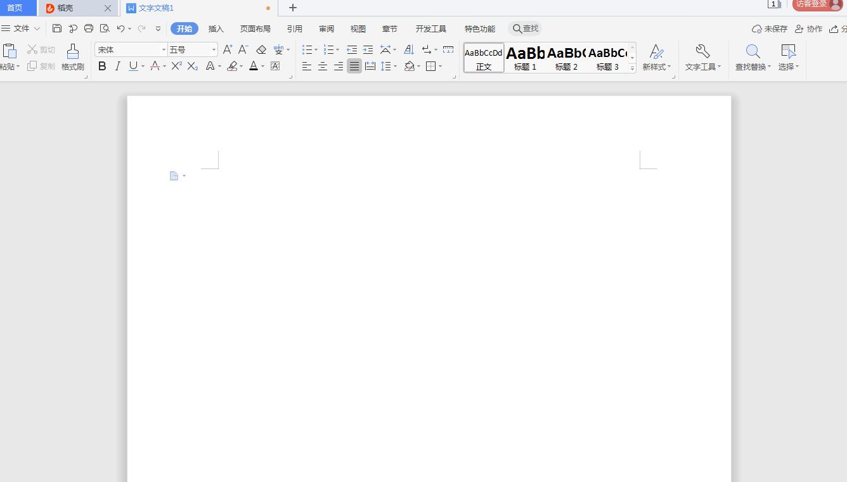Expand the line spacing dropdown arrow
This screenshot has width=847, height=482.
(395, 67)
